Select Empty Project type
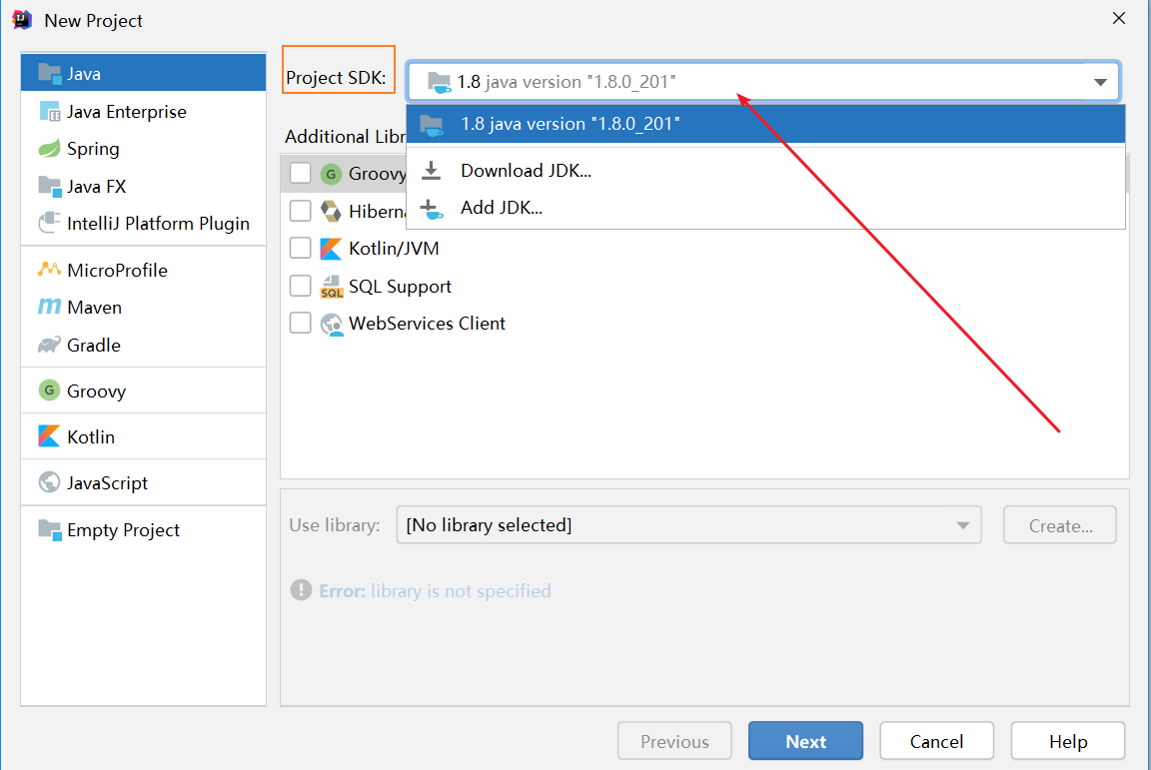1151x770 pixels. [x=143, y=529]
